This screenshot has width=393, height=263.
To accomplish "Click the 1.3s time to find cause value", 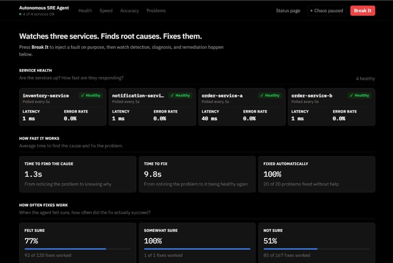I will (33, 174).
